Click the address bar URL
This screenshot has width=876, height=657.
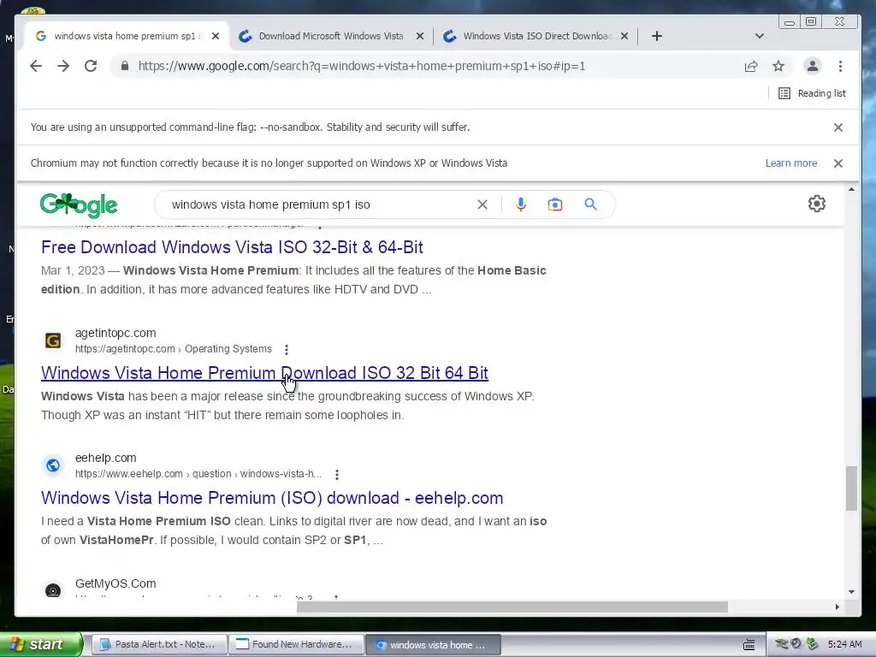[x=362, y=66]
